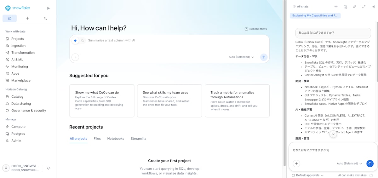378x178 pixels.
Task: Open the search magnifier in the sidebar
Action: click(x=45, y=18)
